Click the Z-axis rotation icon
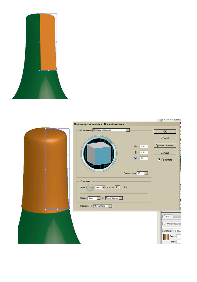The width and height of the screenshot is (197, 282). 135,158
